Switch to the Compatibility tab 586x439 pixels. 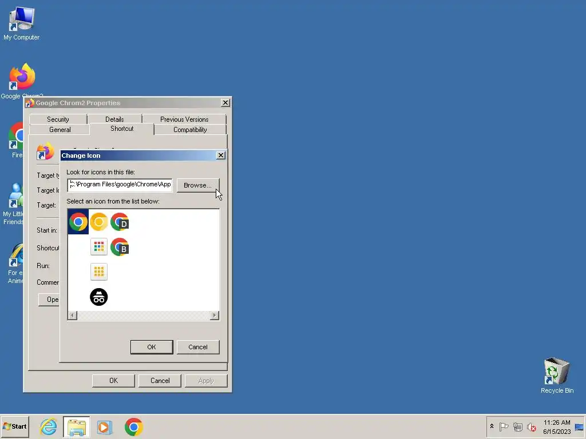(190, 130)
